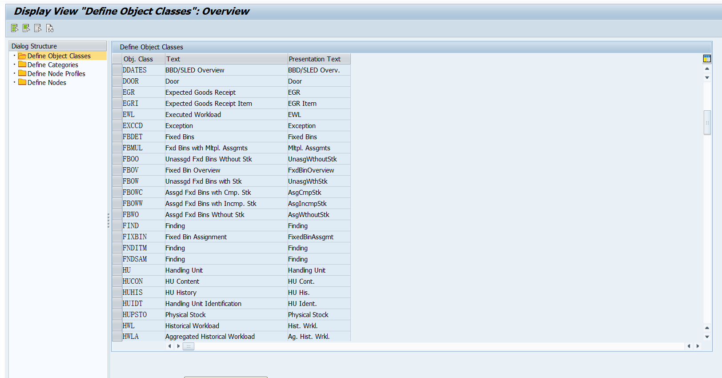Click the pane splitter grip handle

(x=108, y=221)
